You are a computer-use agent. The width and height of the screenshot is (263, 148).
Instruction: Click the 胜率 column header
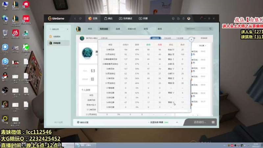137,45
